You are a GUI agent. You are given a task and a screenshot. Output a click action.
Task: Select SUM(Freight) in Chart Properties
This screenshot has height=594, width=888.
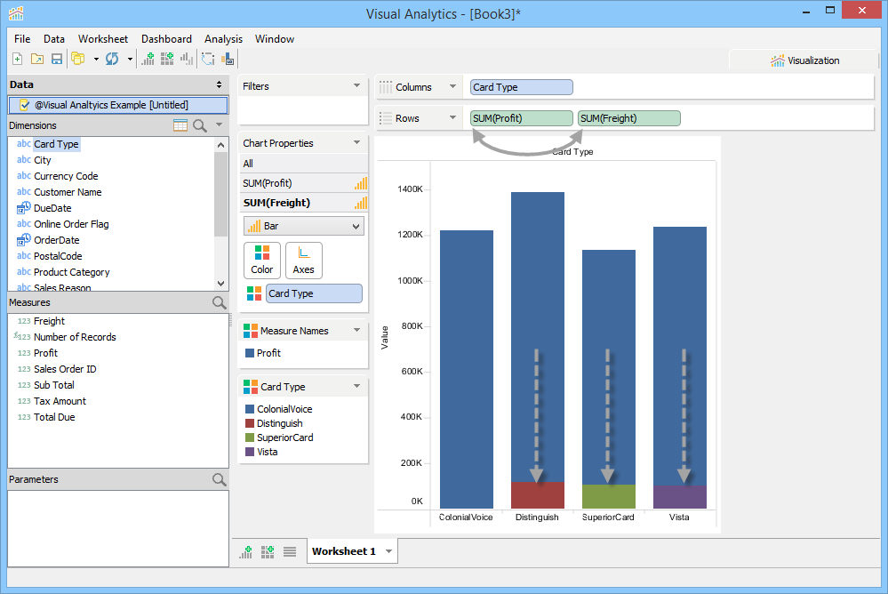click(303, 203)
